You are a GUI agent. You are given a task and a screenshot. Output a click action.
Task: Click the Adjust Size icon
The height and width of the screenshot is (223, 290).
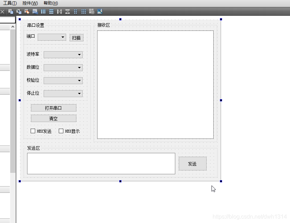pyautogui.click(x=100, y=12)
